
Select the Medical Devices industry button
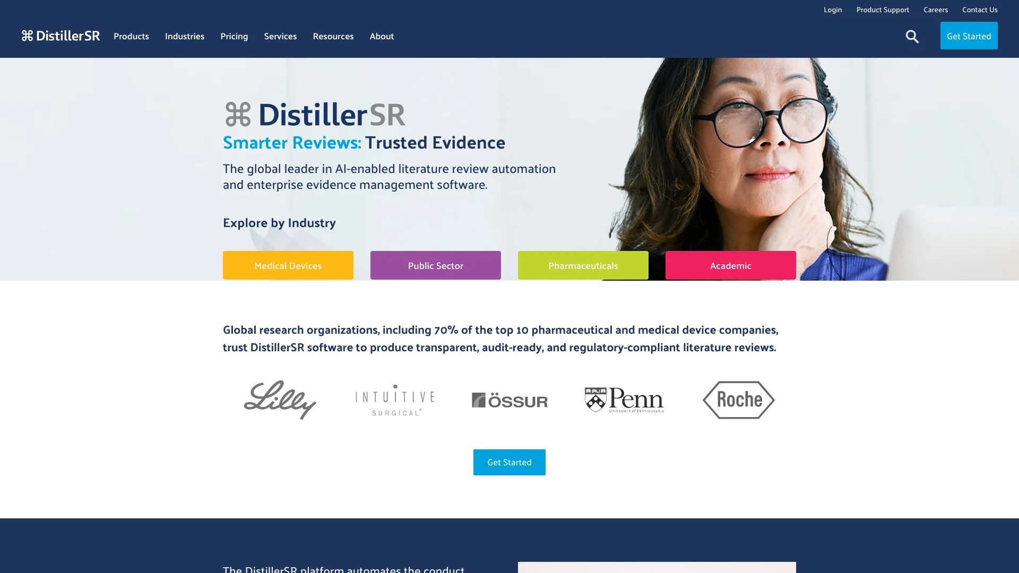pos(288,265)
